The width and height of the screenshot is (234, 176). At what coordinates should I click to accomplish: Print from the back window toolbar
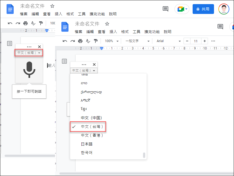pyautogui.click(x=25, y=23)
